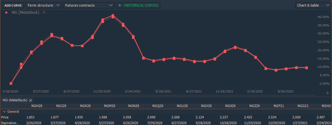332x125 pixels.
Task: Open the Chart & table view dropdown
Action: pos(313,5)
